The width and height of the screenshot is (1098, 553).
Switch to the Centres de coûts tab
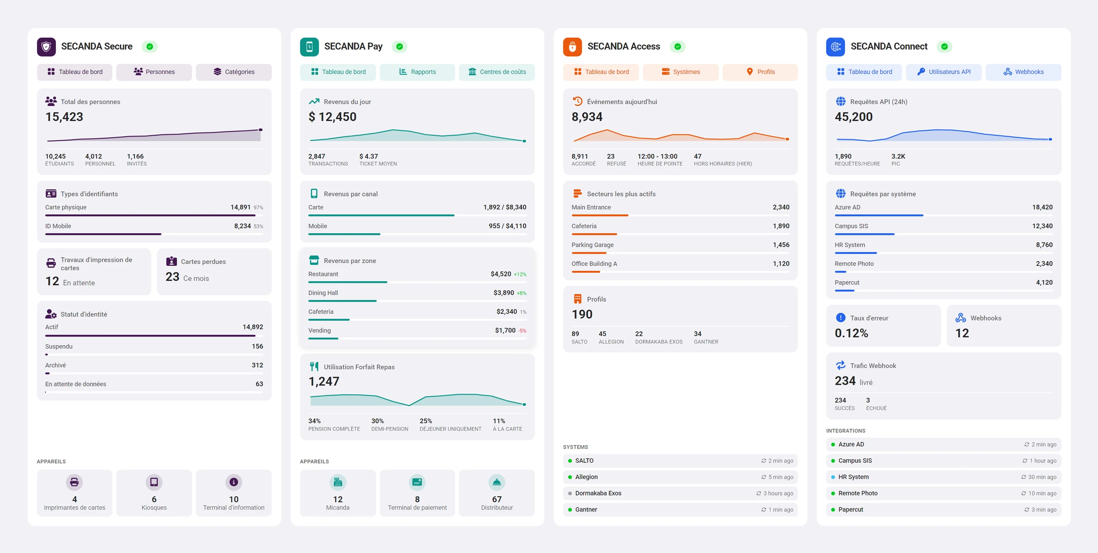[497, 72]
